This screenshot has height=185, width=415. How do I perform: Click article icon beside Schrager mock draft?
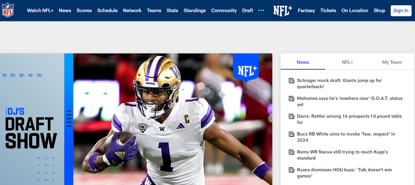tap(291, 81)
